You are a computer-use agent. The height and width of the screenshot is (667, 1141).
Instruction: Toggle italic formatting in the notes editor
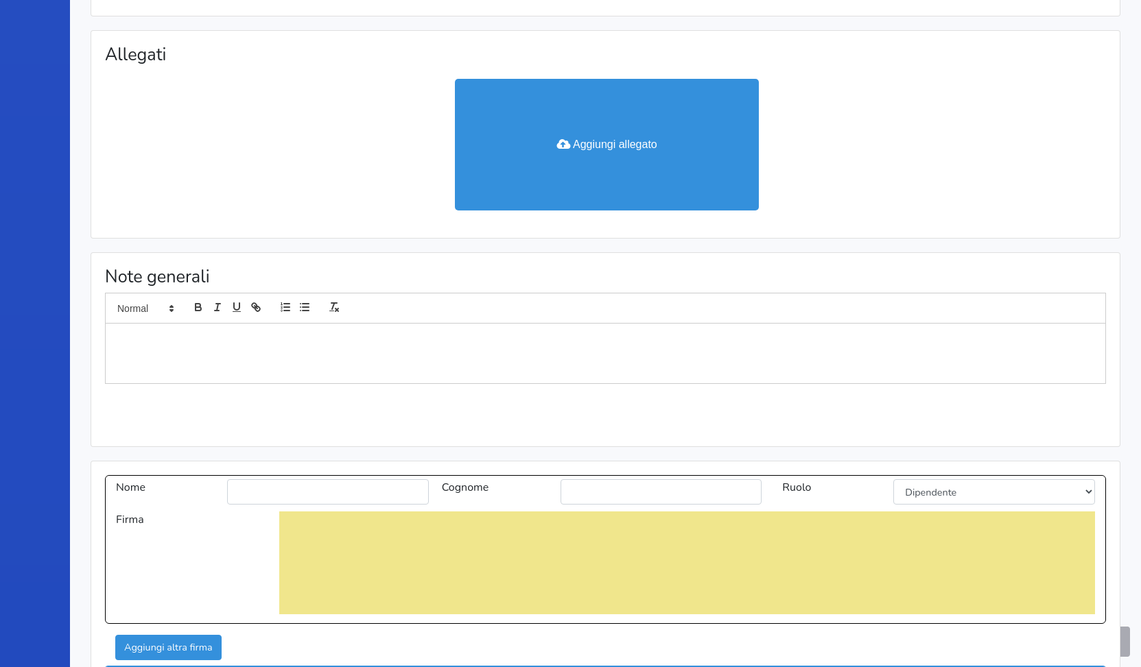coord(217,308)
